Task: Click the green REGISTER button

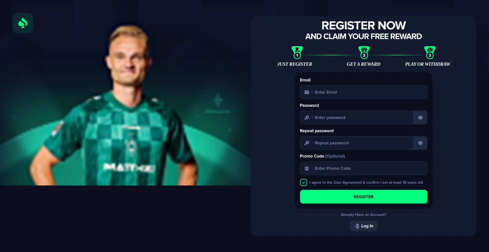Action: [363, 197]
